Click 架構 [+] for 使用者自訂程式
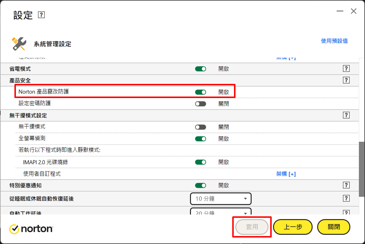365x244 pixels. (286, 174)
